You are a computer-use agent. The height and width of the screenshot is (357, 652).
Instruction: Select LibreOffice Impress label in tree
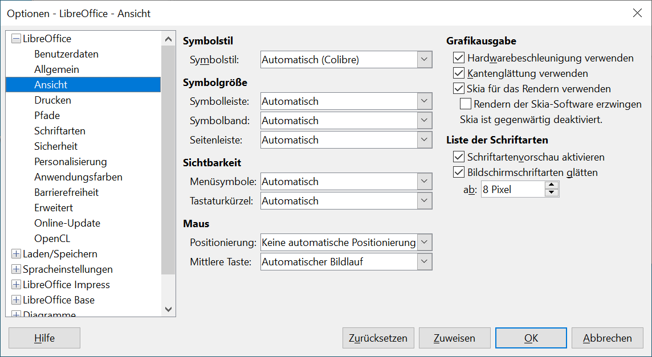coord(67,285)
